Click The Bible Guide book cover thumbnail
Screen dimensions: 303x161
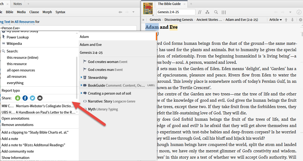pos(148,8)
